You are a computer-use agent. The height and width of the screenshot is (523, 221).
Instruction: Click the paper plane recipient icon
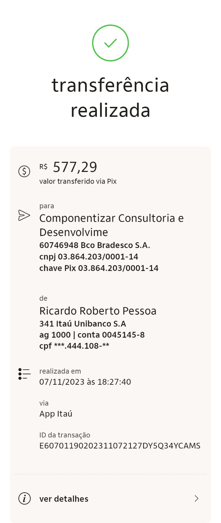(x=24, y=215)
